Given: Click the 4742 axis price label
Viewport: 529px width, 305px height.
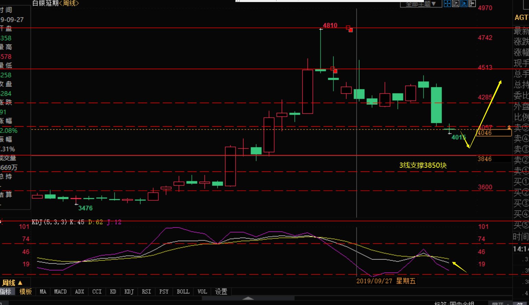Looking at the screenshot, I should pos(485,38).
